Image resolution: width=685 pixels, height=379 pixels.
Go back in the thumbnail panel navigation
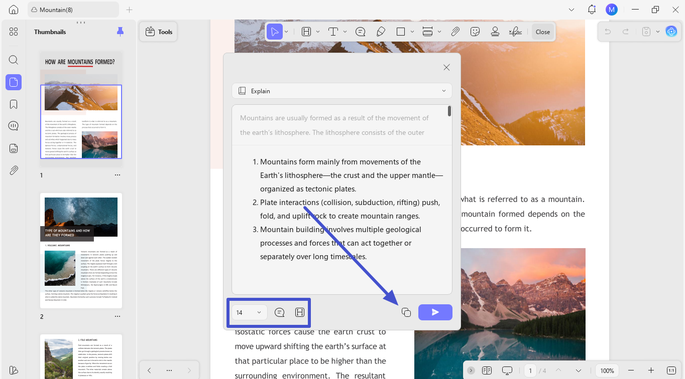click(x=149, y=370)
